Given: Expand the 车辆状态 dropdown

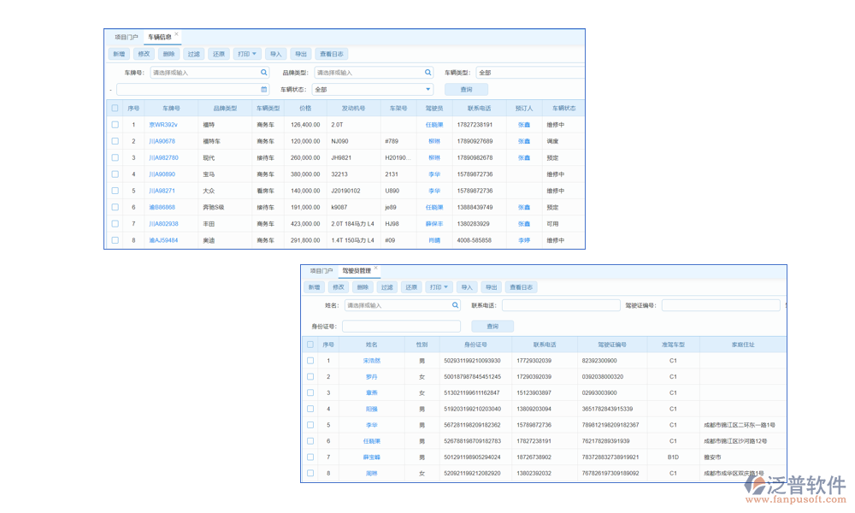Looking at the screenshot, I should tap(428, 89).
